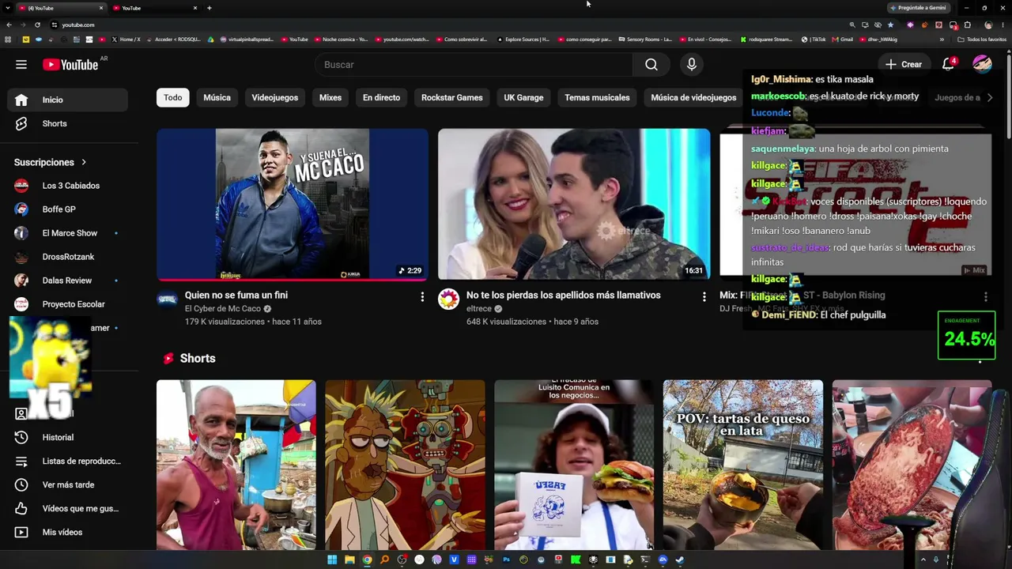Click the Crear button

click(903, 65)
